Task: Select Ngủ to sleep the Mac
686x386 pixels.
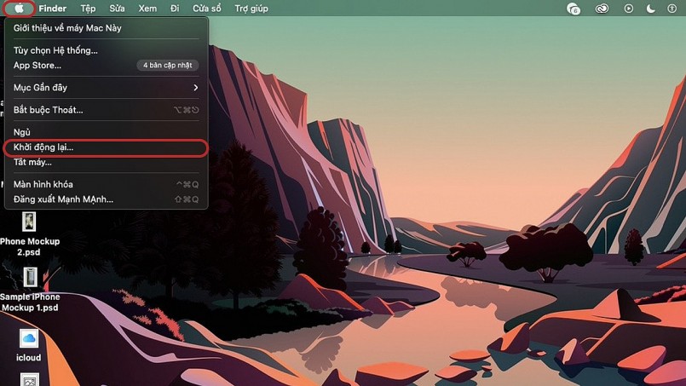Action: (22, 132)
